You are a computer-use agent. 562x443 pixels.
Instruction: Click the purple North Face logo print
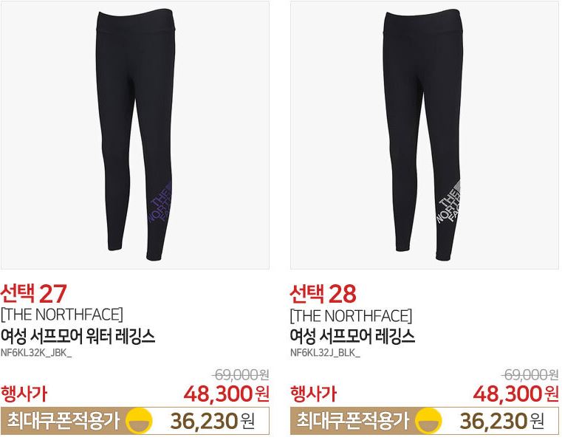(x=161, y=202)
